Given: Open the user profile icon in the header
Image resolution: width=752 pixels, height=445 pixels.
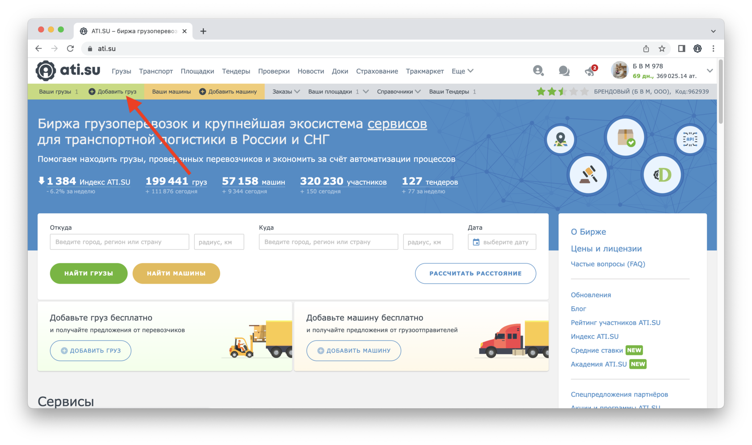Looking at the screenshot, I should (538, 70).
